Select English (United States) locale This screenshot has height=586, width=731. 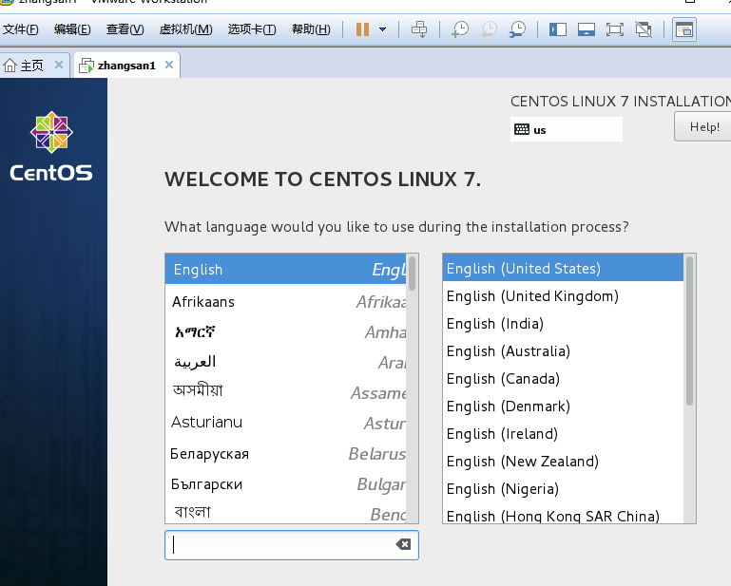(x=563, y=269)
